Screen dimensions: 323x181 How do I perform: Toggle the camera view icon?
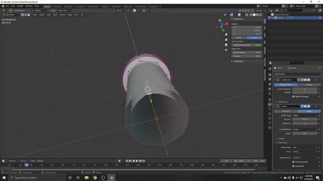click(226, 45)
